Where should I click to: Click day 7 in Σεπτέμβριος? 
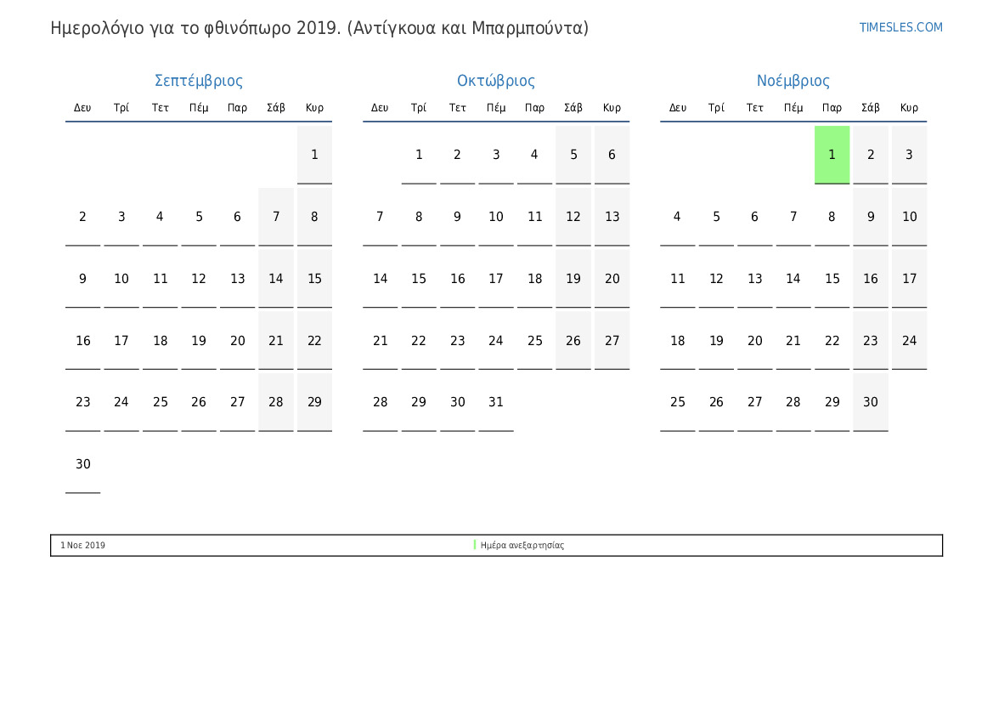pos(275,217)
